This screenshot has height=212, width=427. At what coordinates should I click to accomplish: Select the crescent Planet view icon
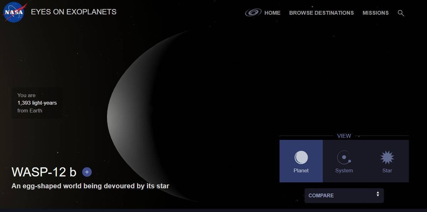(301, 157)
